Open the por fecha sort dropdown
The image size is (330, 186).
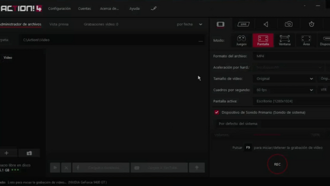coord(189,24)
